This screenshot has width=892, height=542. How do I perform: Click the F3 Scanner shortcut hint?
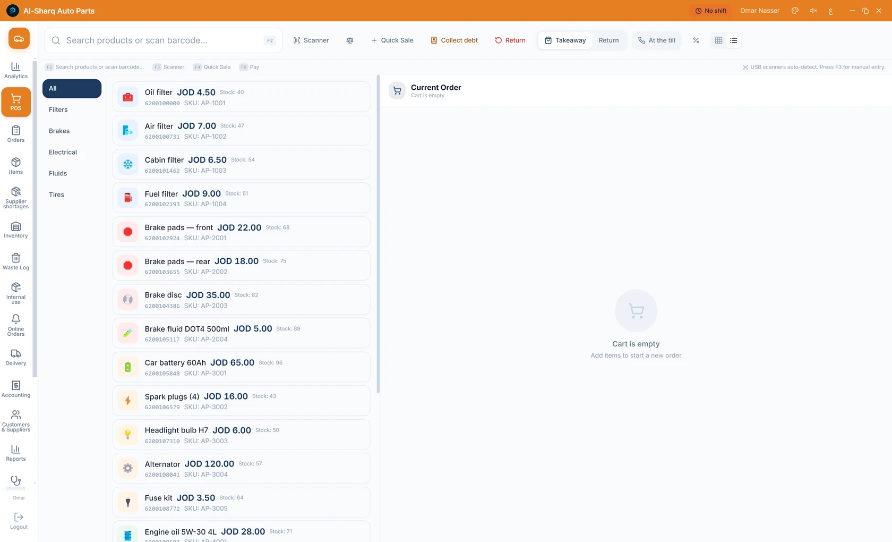click(x=169, y=67)
